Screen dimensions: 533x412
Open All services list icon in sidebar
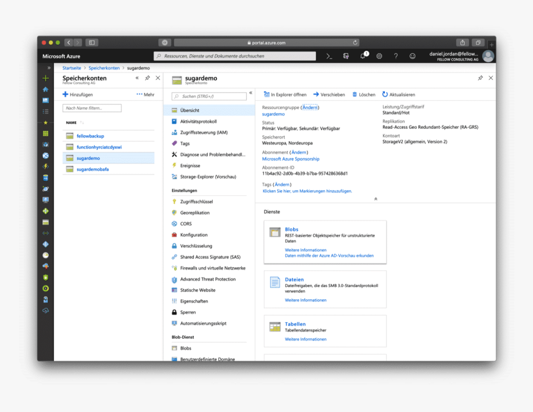[x=45, y=112]
